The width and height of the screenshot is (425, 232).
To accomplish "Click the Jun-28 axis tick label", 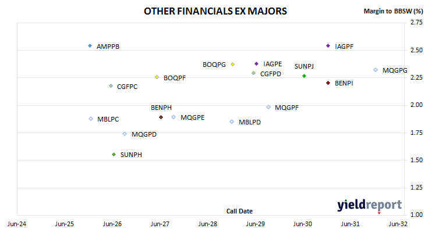I will coord(208,224).
